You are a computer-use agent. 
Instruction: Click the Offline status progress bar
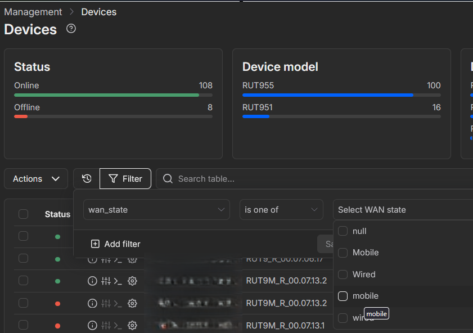[113, 116]
